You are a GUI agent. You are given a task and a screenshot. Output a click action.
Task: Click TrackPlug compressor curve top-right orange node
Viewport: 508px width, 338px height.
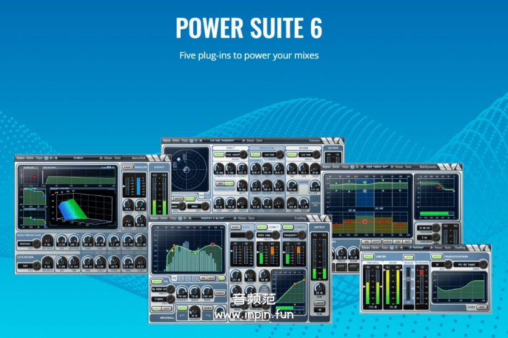tap(304, 280)
